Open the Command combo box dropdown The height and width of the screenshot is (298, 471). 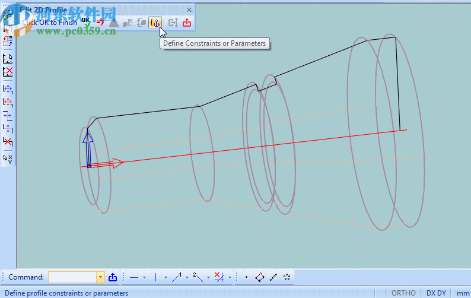(100, 277)
